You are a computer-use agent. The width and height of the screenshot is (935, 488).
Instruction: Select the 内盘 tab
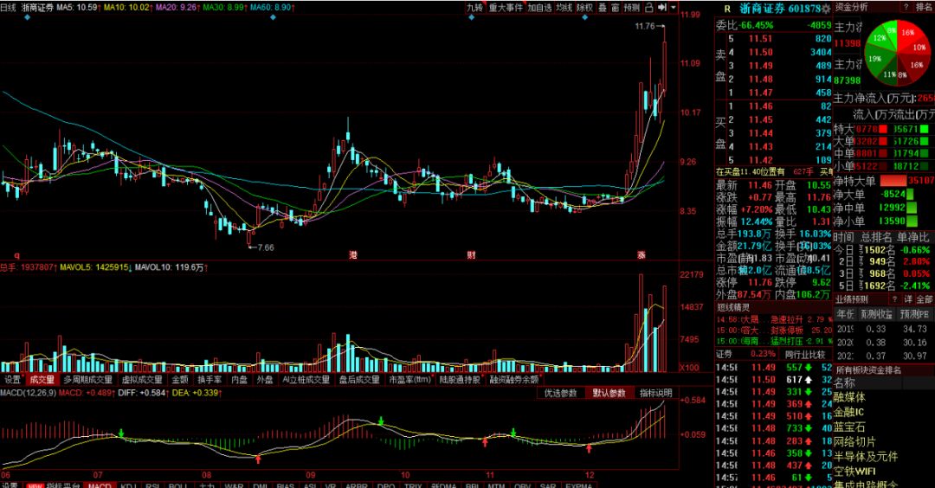click(239, 380)
